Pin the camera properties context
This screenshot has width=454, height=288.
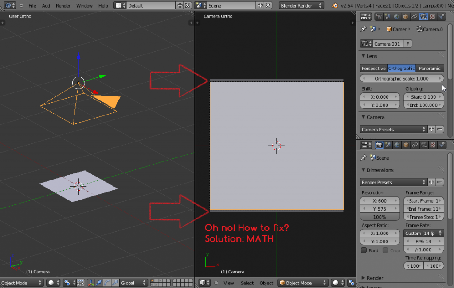(364, 29)
